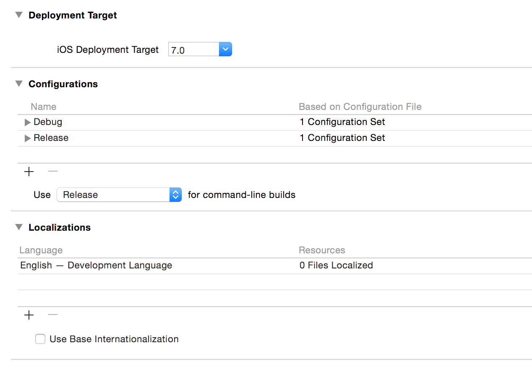Click the 0 Files Localized cell

point(336,265)
